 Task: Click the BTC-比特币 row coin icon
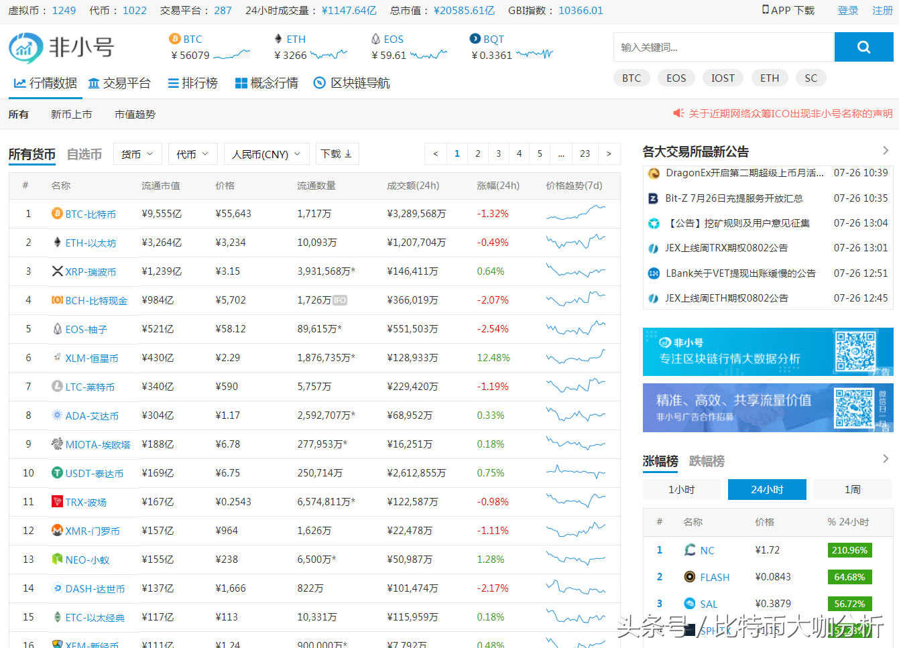click(x=58, y=213)
